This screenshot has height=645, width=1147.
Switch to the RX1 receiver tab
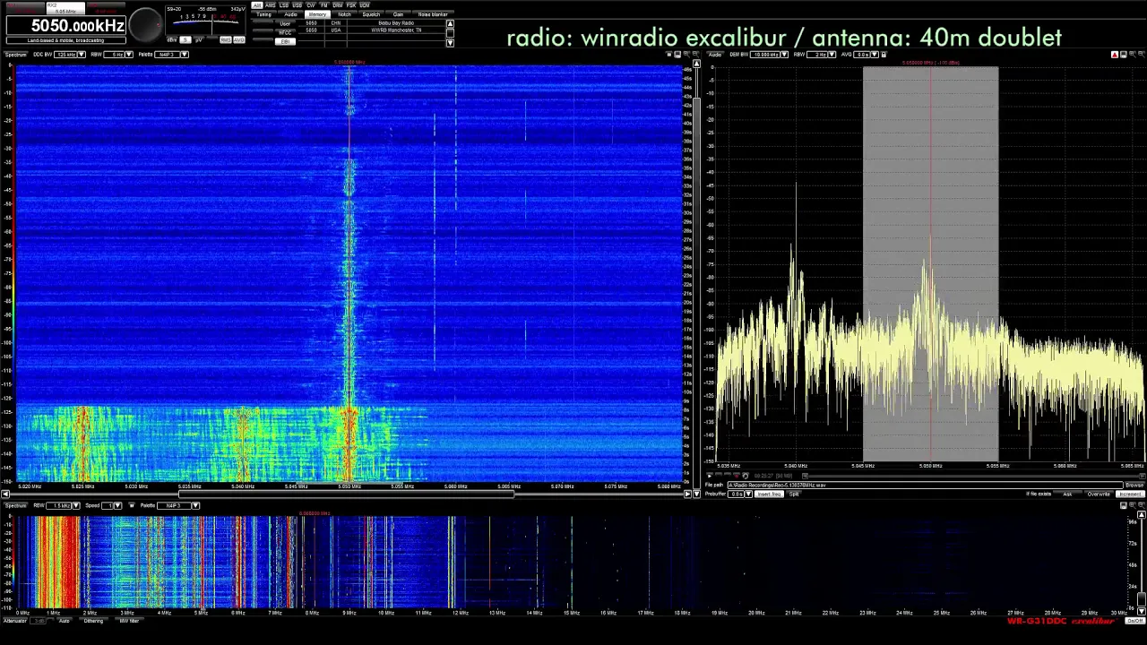25,8
